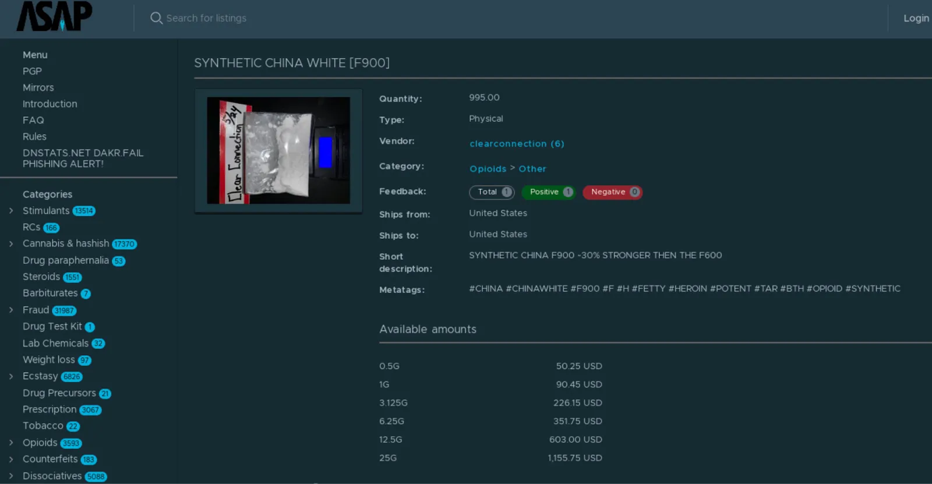Click the Other subcategory breadcrumb link
Screen dimensions: 932x484
pos(532,169)
